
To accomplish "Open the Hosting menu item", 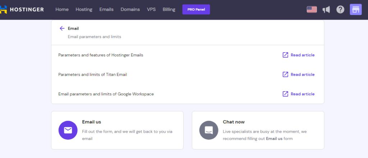I will (84, 10).
